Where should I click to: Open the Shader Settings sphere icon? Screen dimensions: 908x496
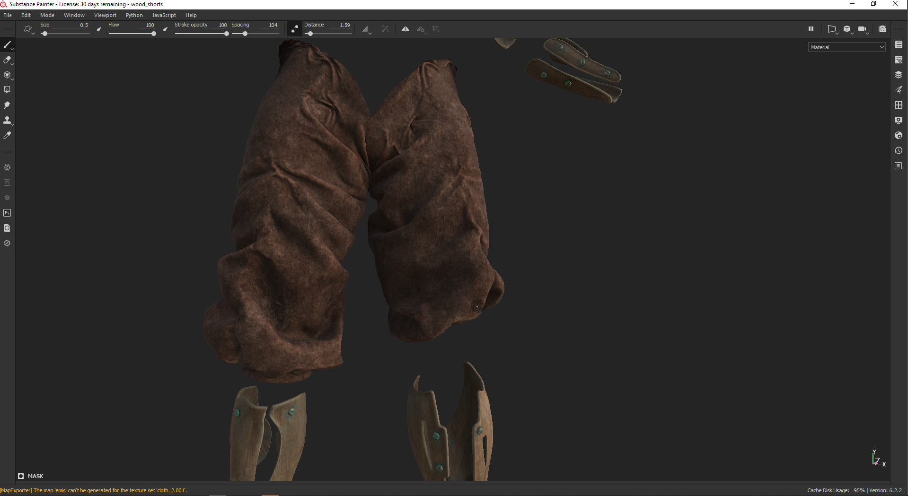(899, 135)
